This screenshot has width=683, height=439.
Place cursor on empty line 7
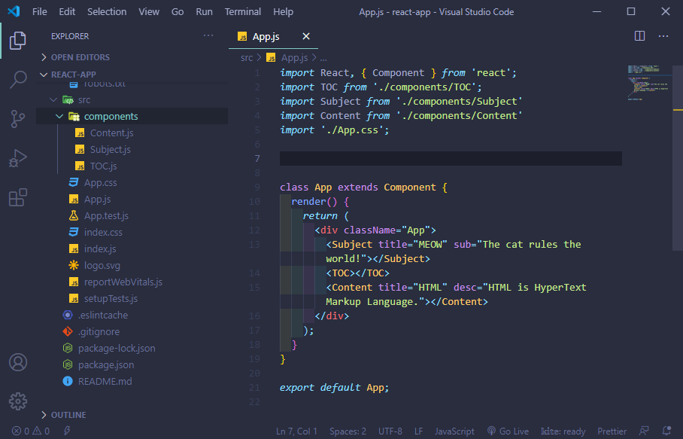tap(451, 159)
